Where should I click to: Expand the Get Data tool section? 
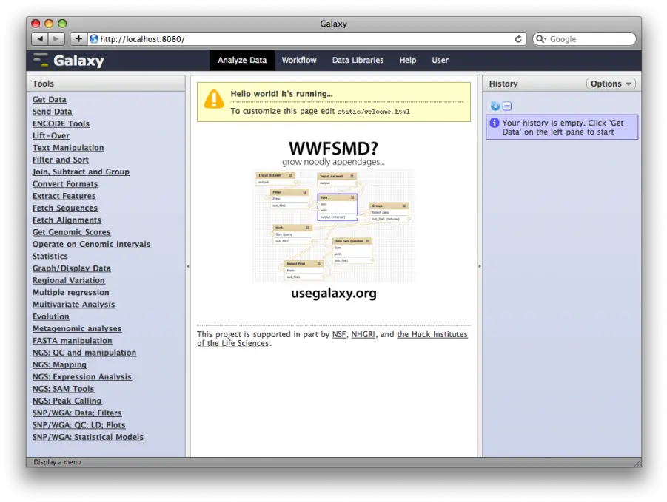pyautogui.click(x=49, y=100)
